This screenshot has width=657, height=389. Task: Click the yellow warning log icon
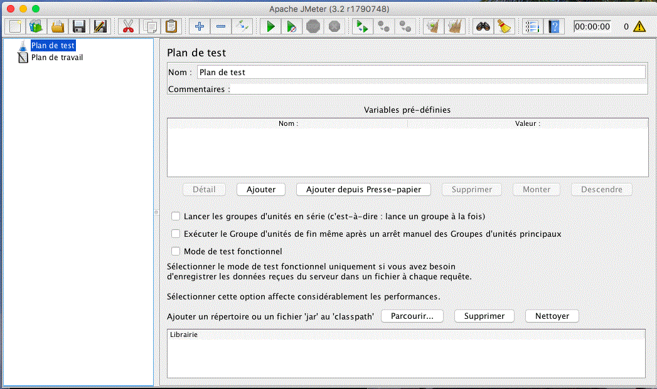(x=639, y=26)
